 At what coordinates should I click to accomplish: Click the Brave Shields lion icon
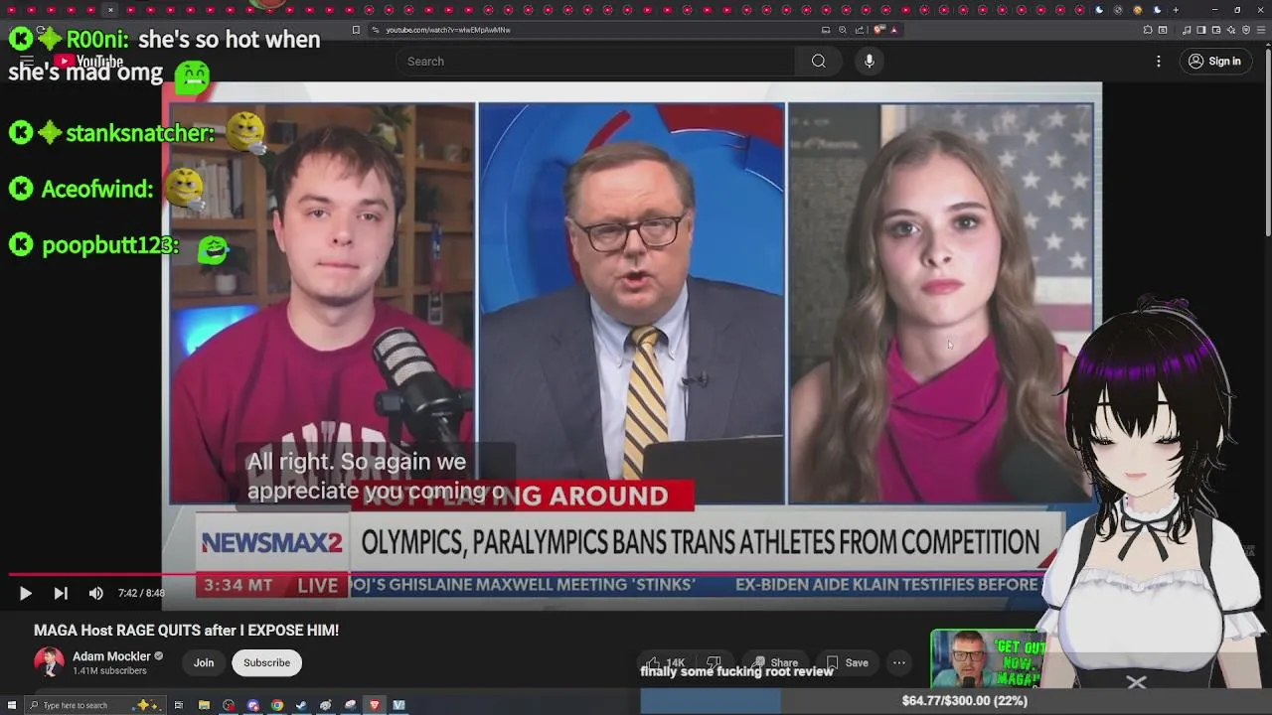coord(878,30)
